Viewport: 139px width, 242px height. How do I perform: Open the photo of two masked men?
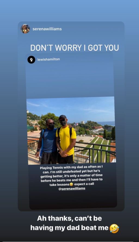pyautogui.click(x=71, y=131)
